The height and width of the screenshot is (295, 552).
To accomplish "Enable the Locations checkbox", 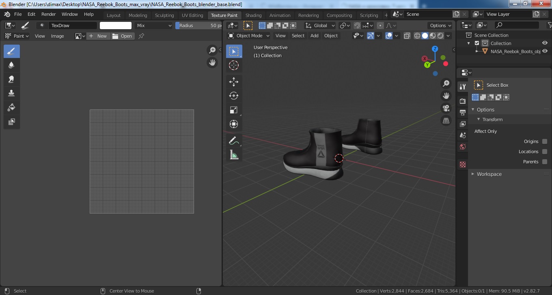I will click(x=545, y=152).
